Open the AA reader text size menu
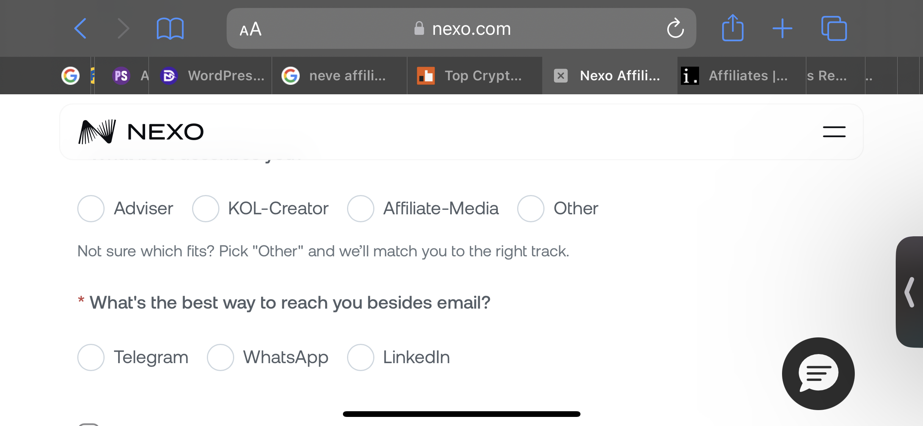923x426 pixels. click(250, 29)
